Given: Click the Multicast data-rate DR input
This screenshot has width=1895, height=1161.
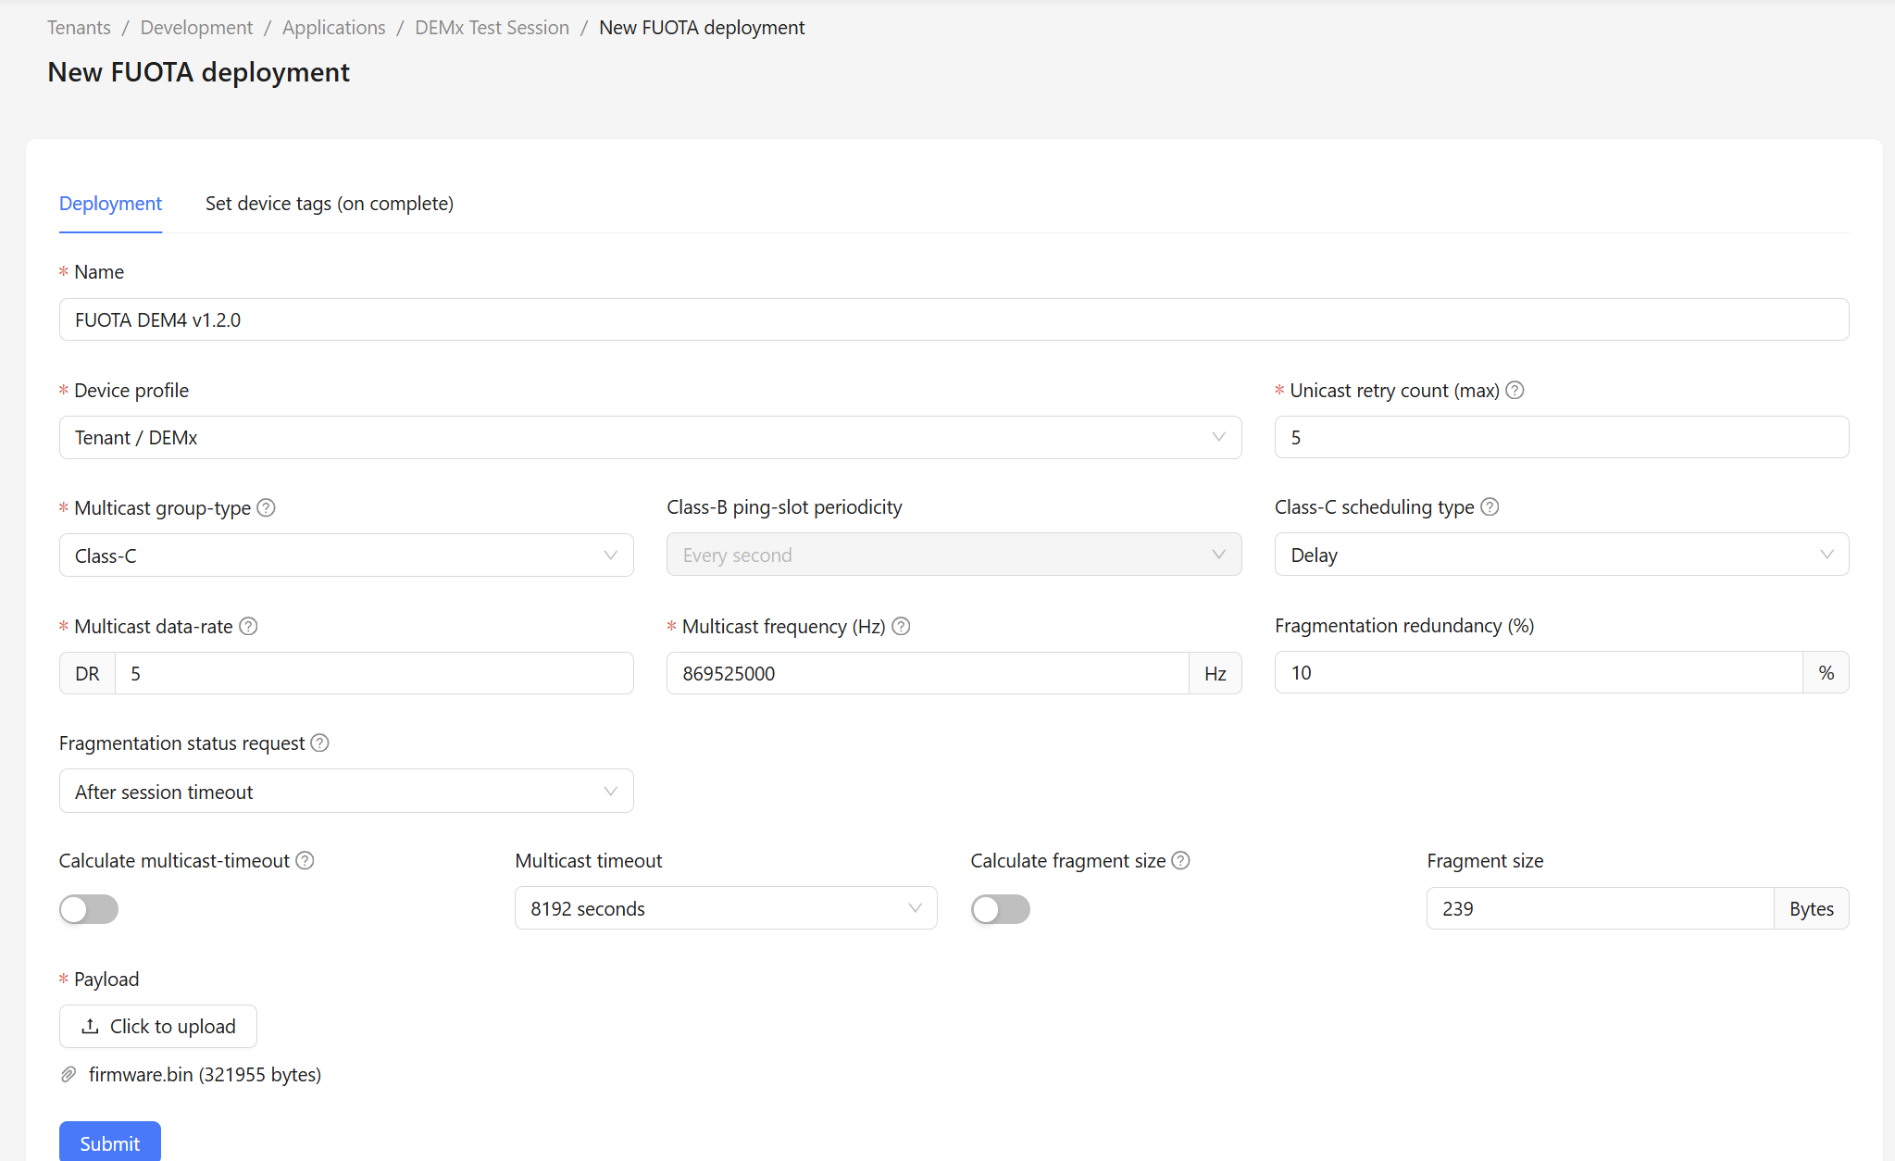Looking at the screenshot, I should pyautogui.click(x=374, y=673).
